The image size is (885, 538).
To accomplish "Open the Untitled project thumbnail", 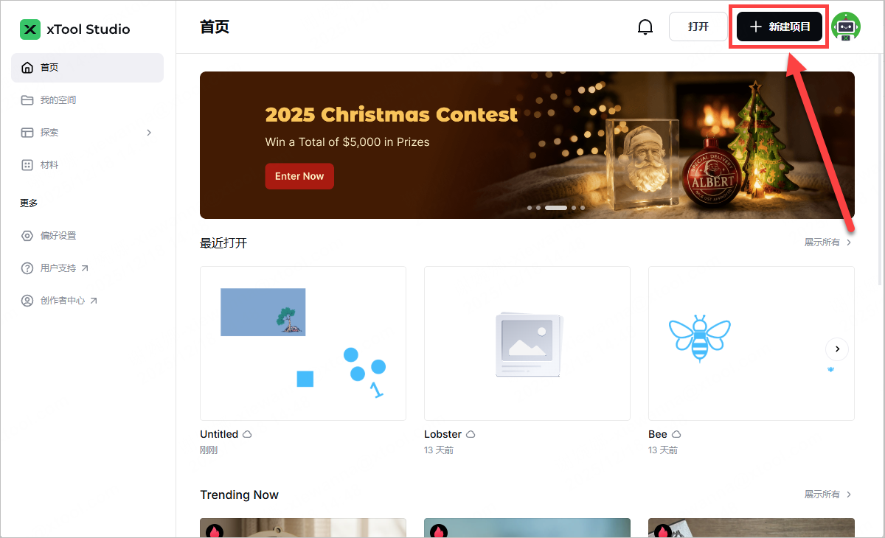I will [303, 343].
